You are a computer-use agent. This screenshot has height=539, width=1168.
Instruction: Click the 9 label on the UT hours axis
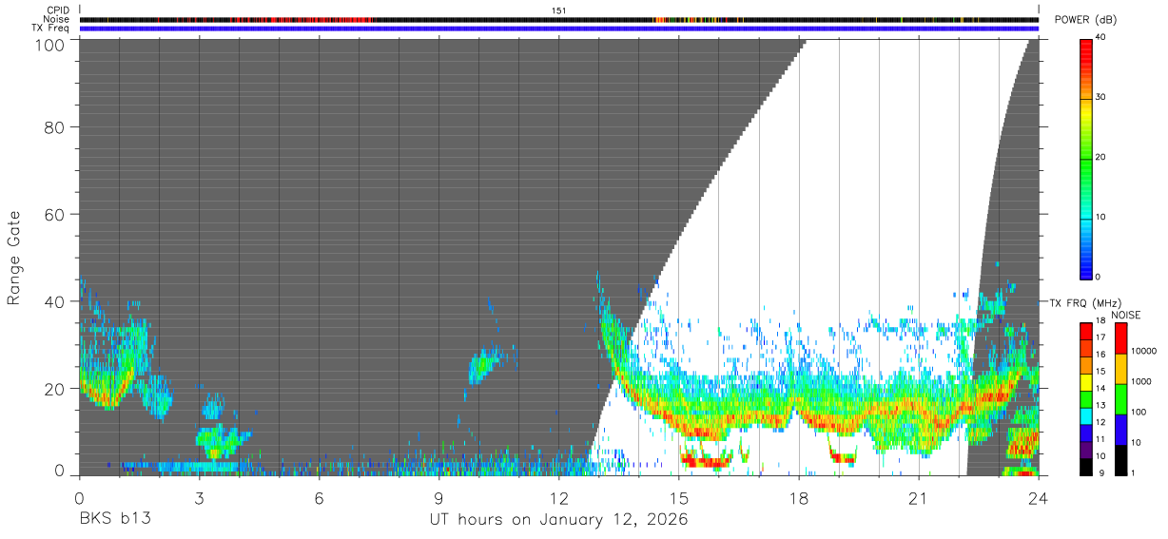tap(438, 498)
